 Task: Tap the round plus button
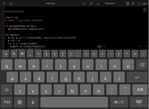(99, 47)
